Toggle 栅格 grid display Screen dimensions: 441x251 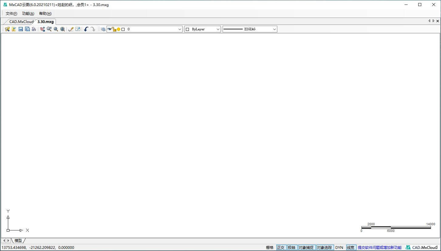[270, 247]
